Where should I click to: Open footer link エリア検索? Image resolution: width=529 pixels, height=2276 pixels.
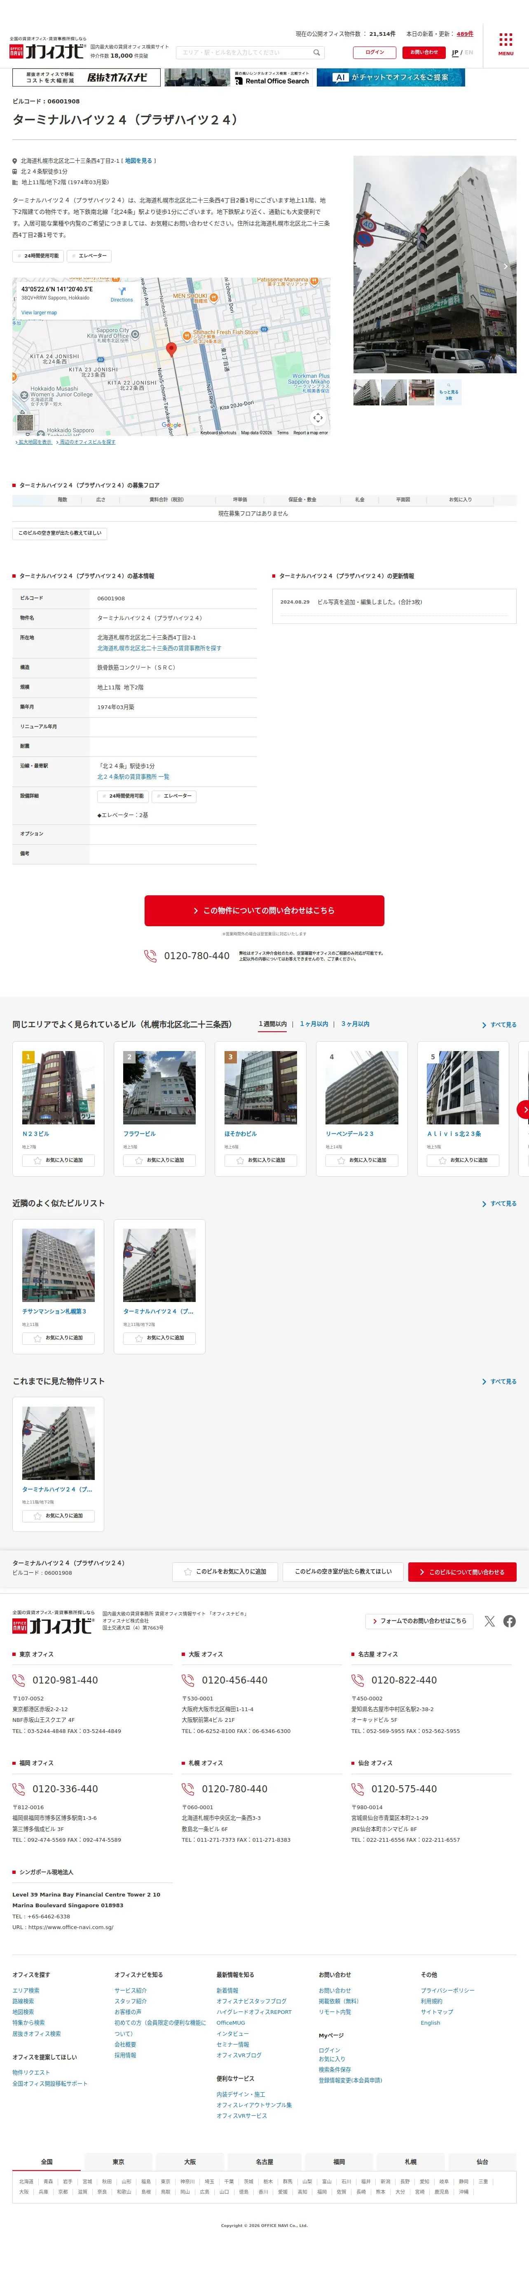click(x=26, y=1990)
